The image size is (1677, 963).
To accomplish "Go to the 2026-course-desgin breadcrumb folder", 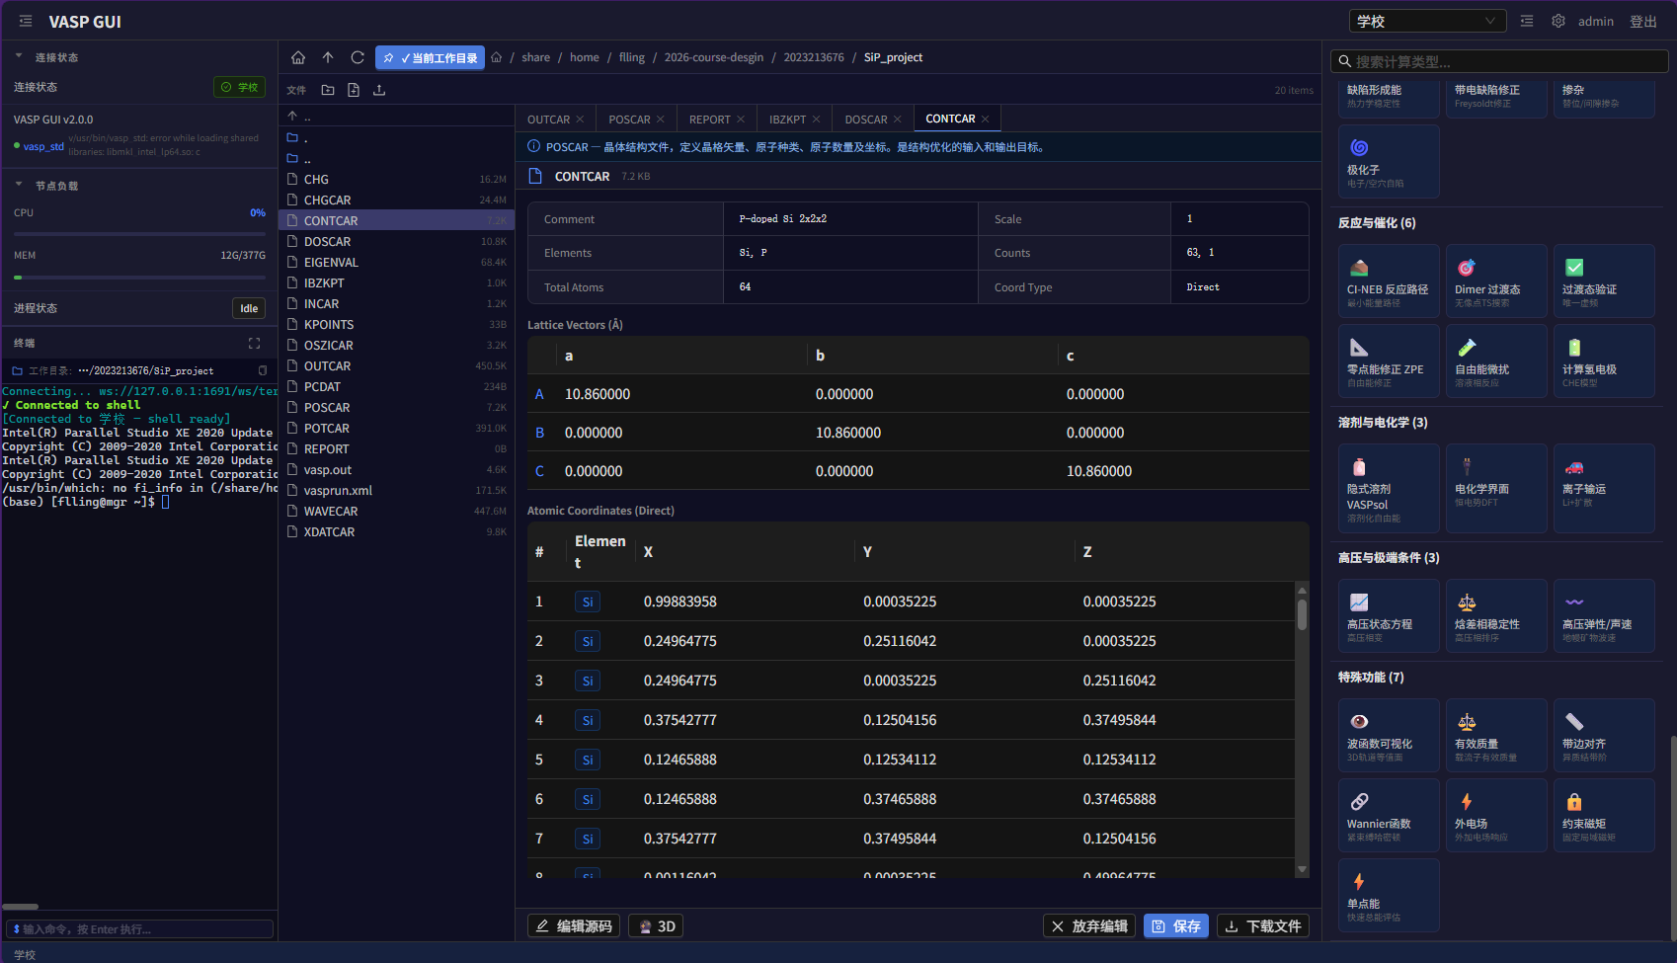I will coord(714,57).
